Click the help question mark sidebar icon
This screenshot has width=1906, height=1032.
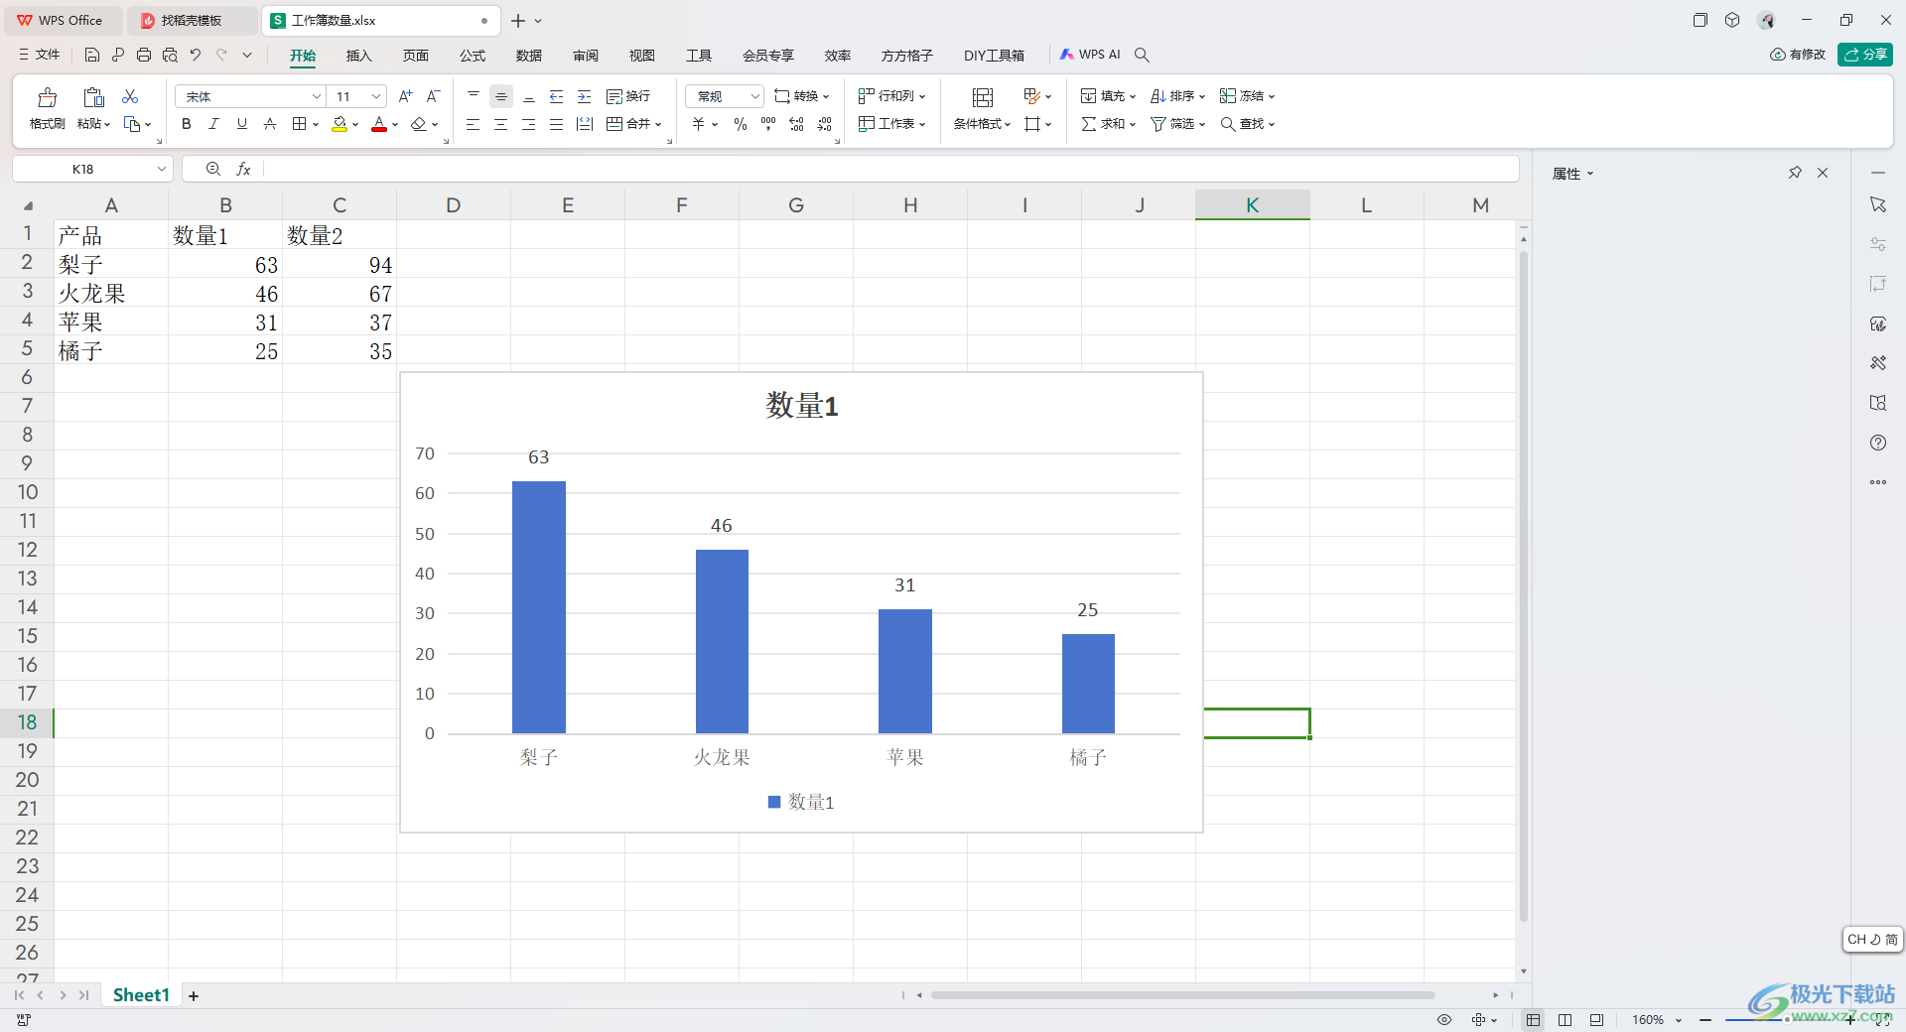coord(1878,443)
